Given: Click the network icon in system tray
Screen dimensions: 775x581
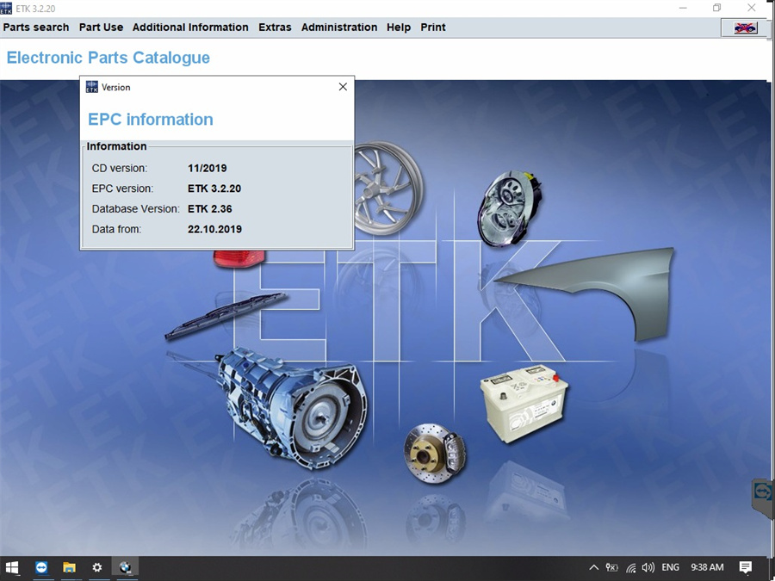Looking at the screenshot, I should tap(629, 567).
